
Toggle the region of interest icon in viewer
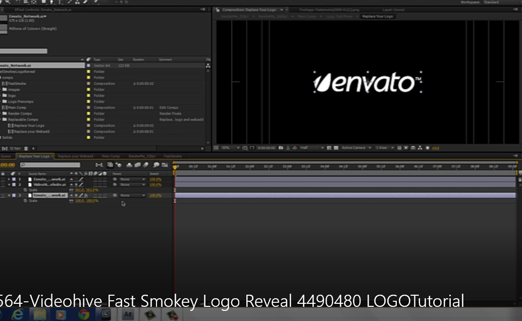[x=329, y=148]
